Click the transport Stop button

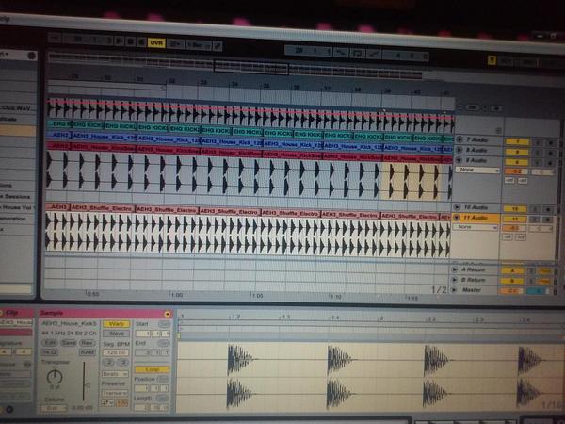point(130,41)
